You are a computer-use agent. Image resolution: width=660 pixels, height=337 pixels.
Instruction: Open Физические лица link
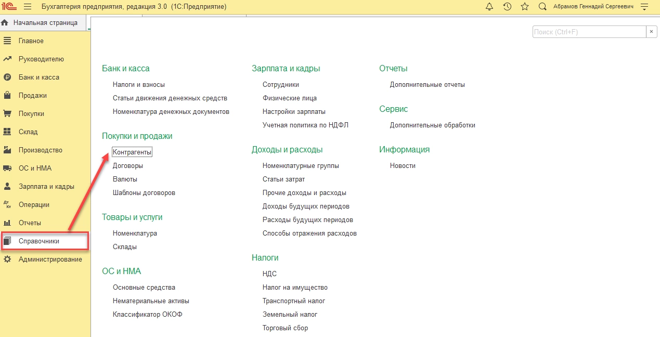point(290,98)
